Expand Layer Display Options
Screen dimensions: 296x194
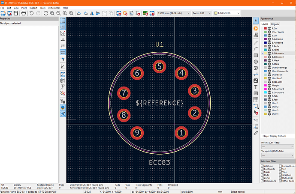click(x=274, y=136)
